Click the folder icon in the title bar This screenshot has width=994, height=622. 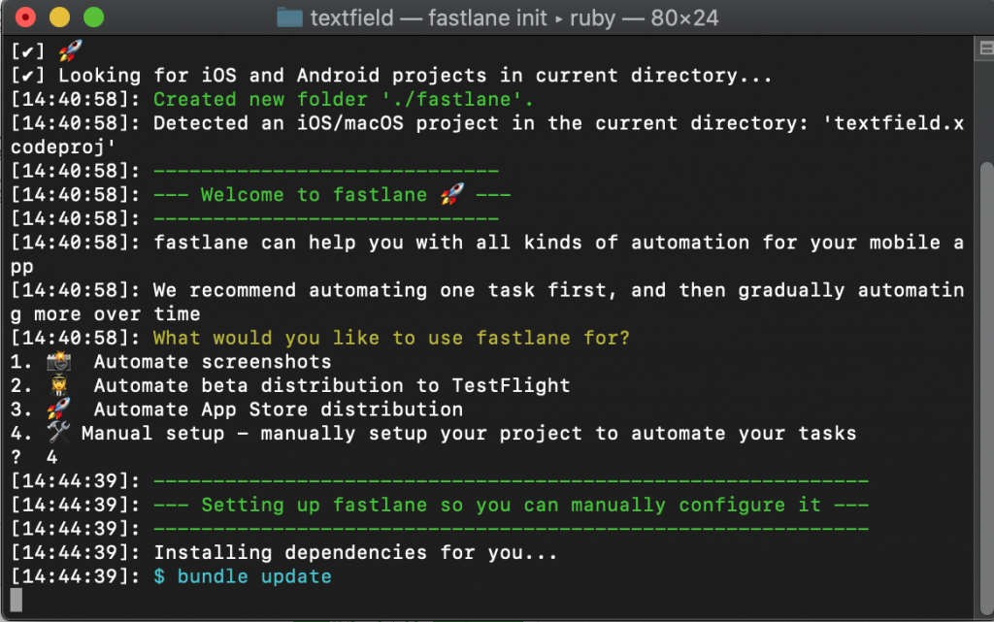[289, 18]
